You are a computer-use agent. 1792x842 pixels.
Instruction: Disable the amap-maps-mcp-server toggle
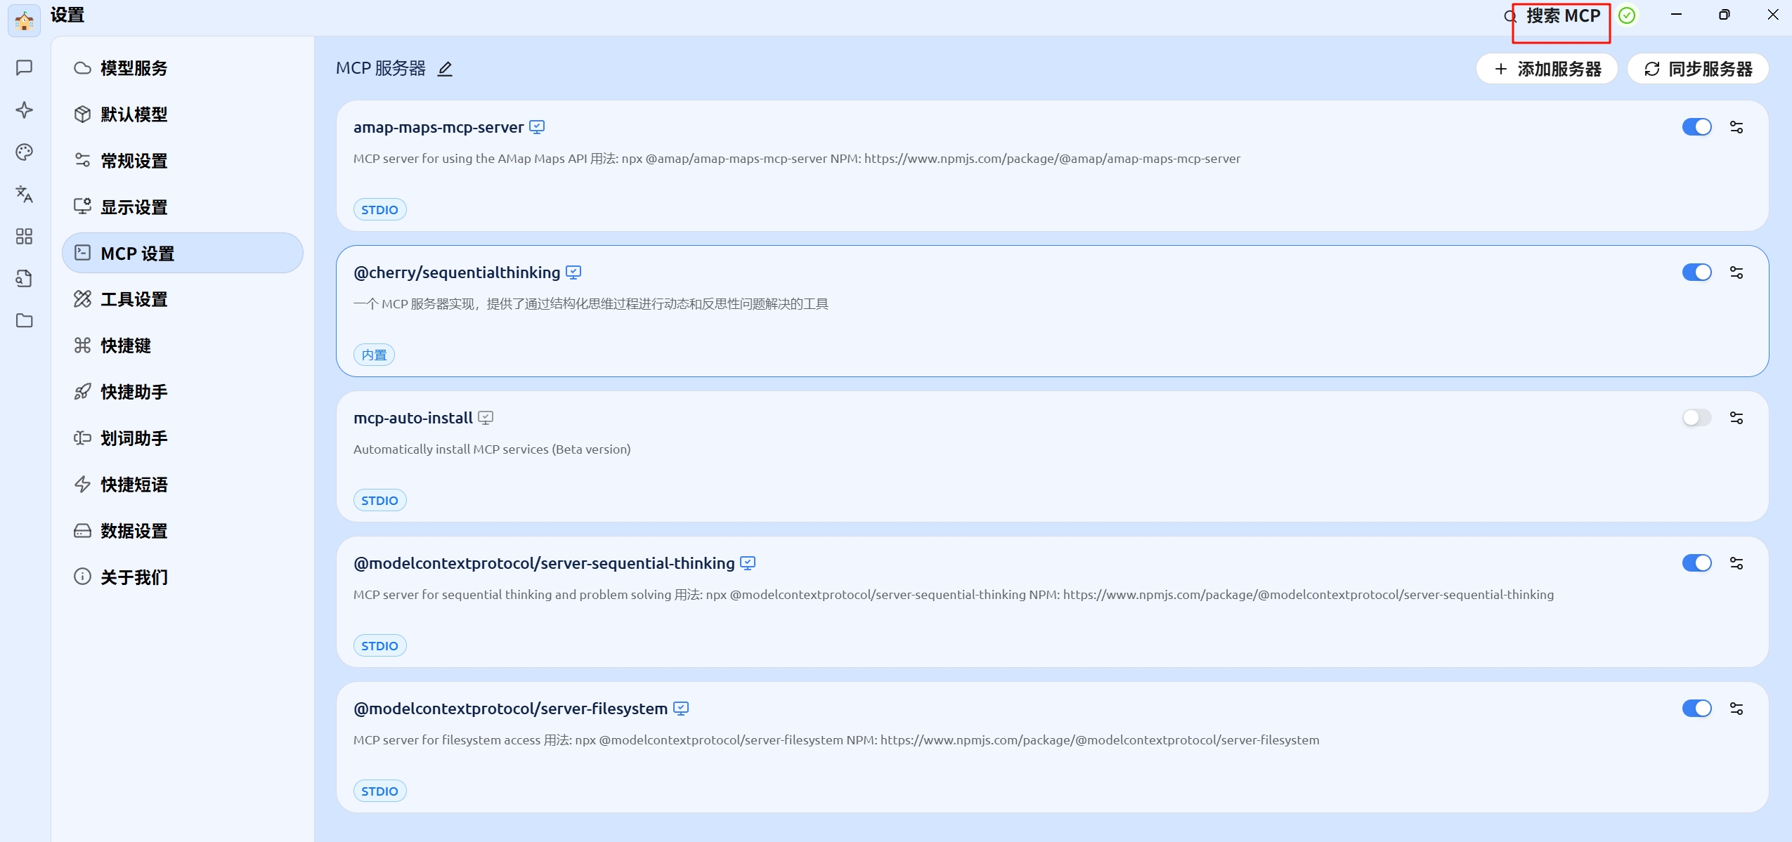[1696, 127]
